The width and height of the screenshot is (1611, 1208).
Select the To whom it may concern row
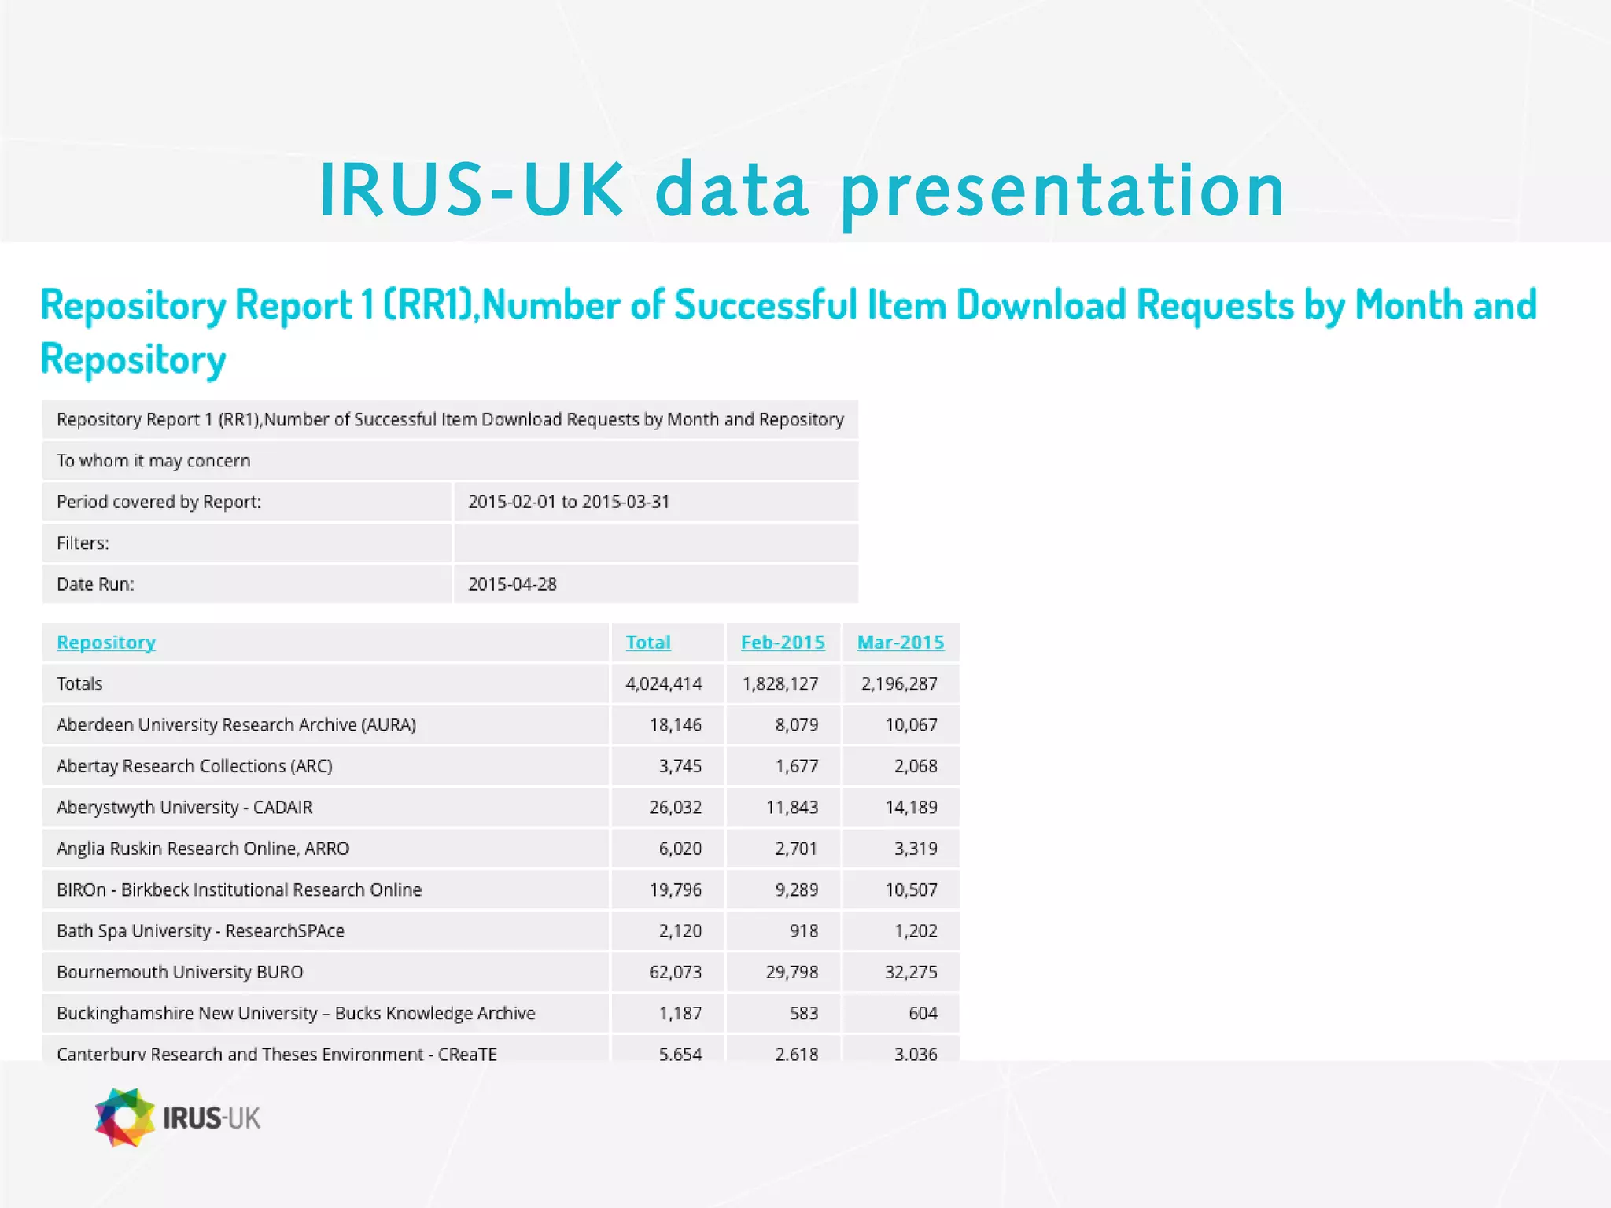tap(450, 460)
